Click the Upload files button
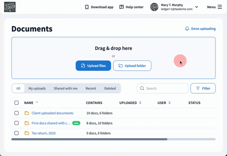The height and width of the screenshot is (156, 227). point(93,66)
